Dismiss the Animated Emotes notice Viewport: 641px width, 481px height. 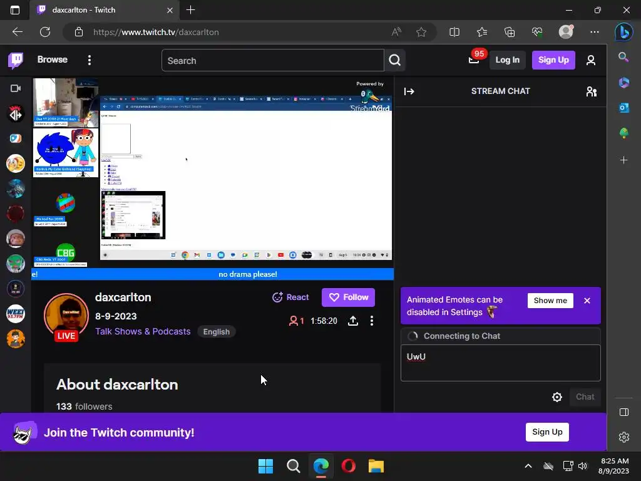(x=587, y=301)
